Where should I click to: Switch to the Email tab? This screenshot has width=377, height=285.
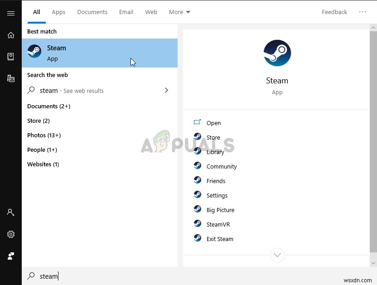pyautogui.click(x=126, y=12)
